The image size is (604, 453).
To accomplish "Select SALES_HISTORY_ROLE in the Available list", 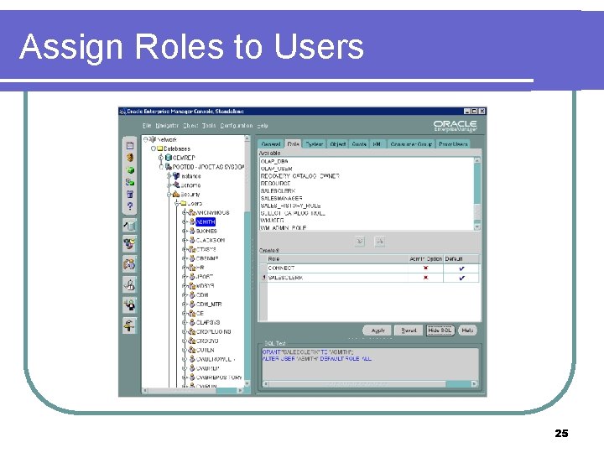I will [290, 206].
